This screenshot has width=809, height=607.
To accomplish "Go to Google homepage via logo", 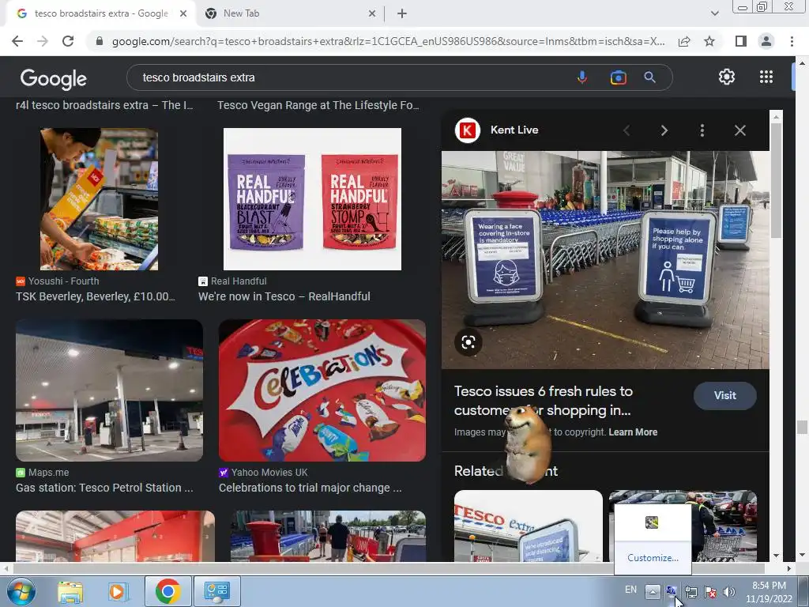I will click(x=54, y=78).
